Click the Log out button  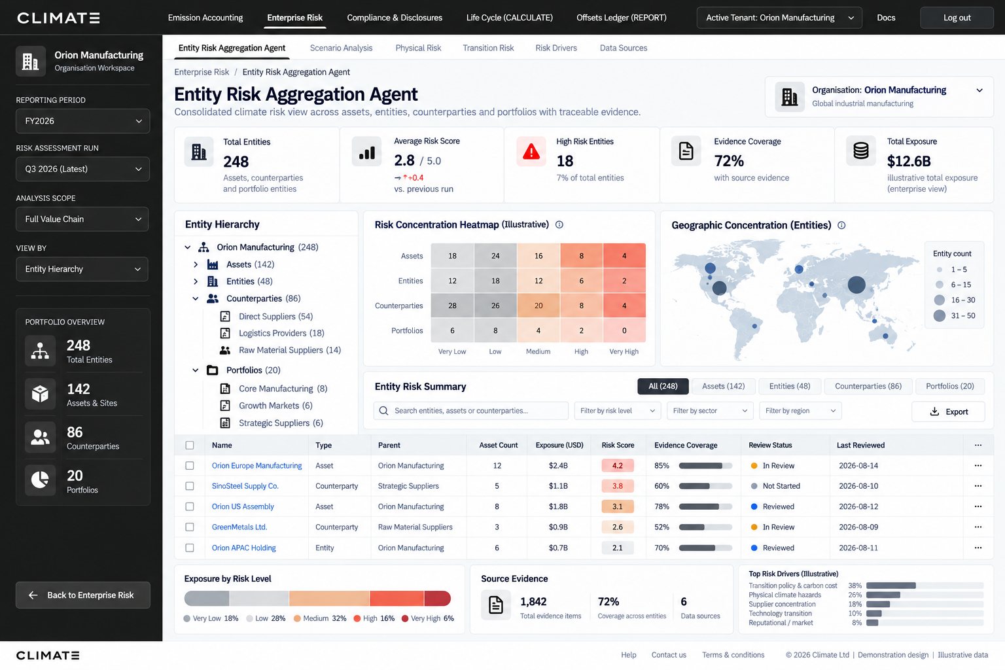957,18
